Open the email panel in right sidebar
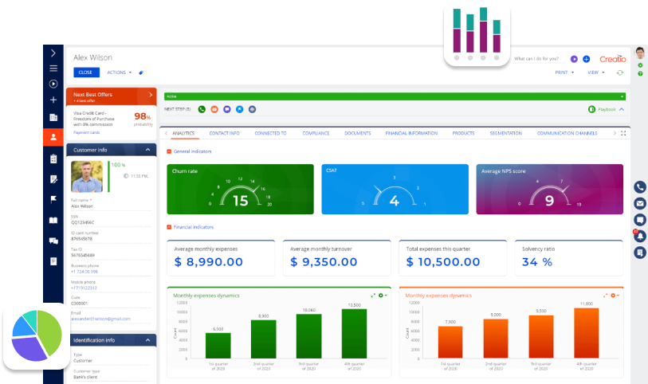 click(640, 203)
